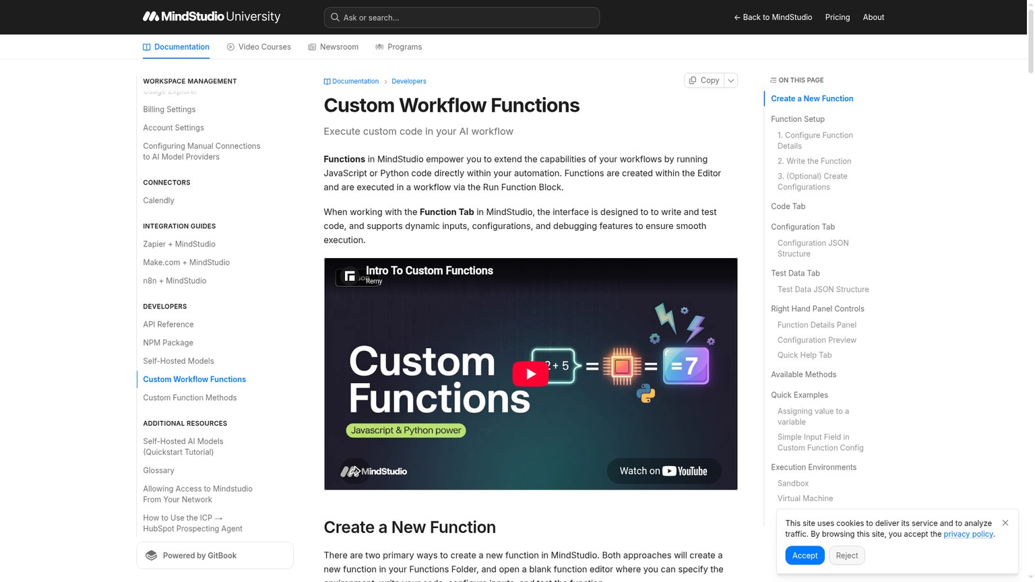Click the video channel avatar icon
1035x582 pixels.
[x=350, y=276]
